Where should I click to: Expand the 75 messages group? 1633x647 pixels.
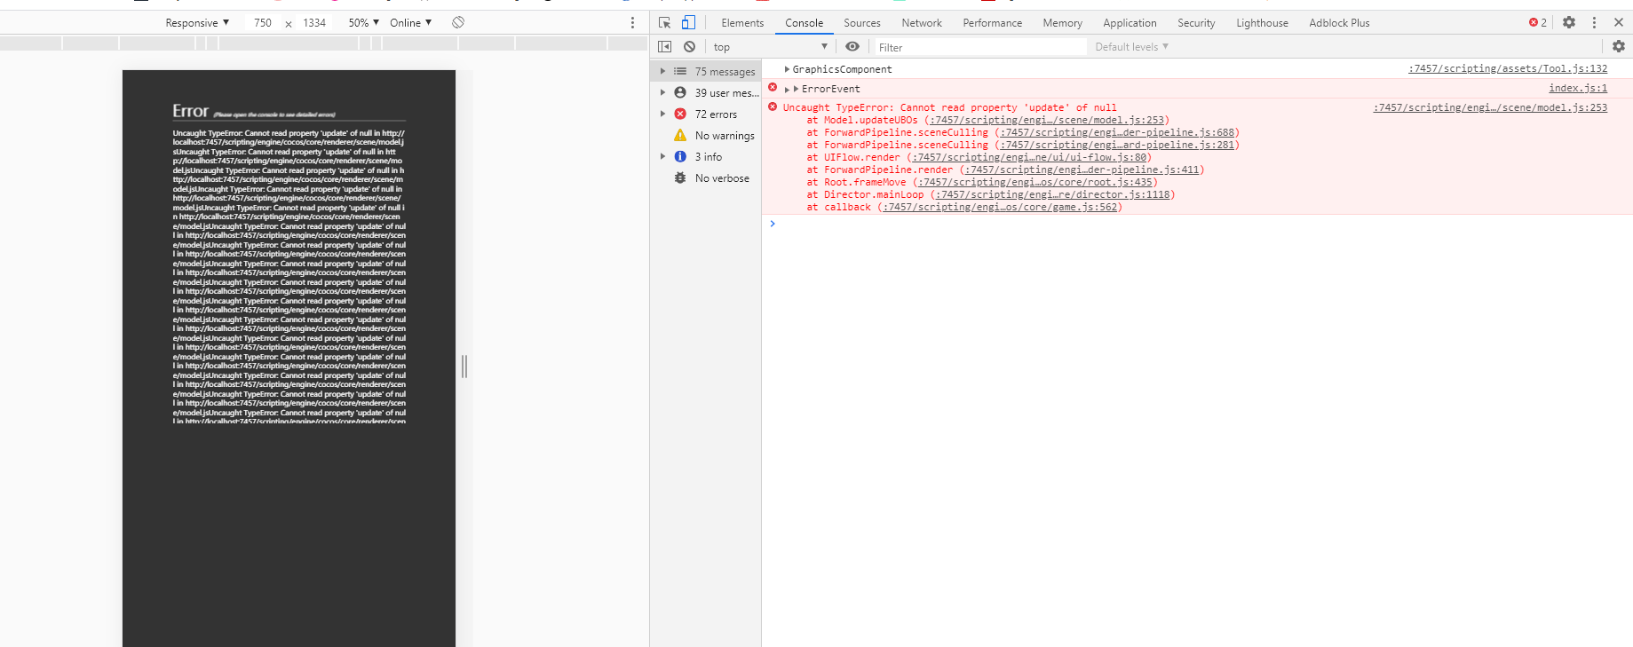[x=662, y=71]
